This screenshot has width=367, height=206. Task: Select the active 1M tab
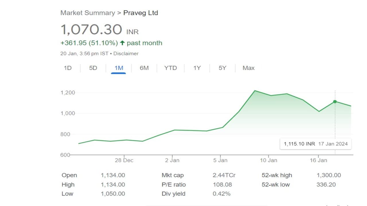point(118,68)
